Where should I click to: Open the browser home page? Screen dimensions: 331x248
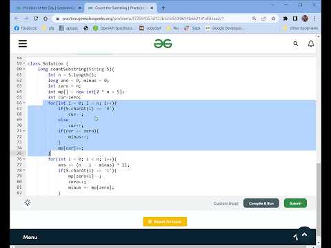click(x=46, y=19)
